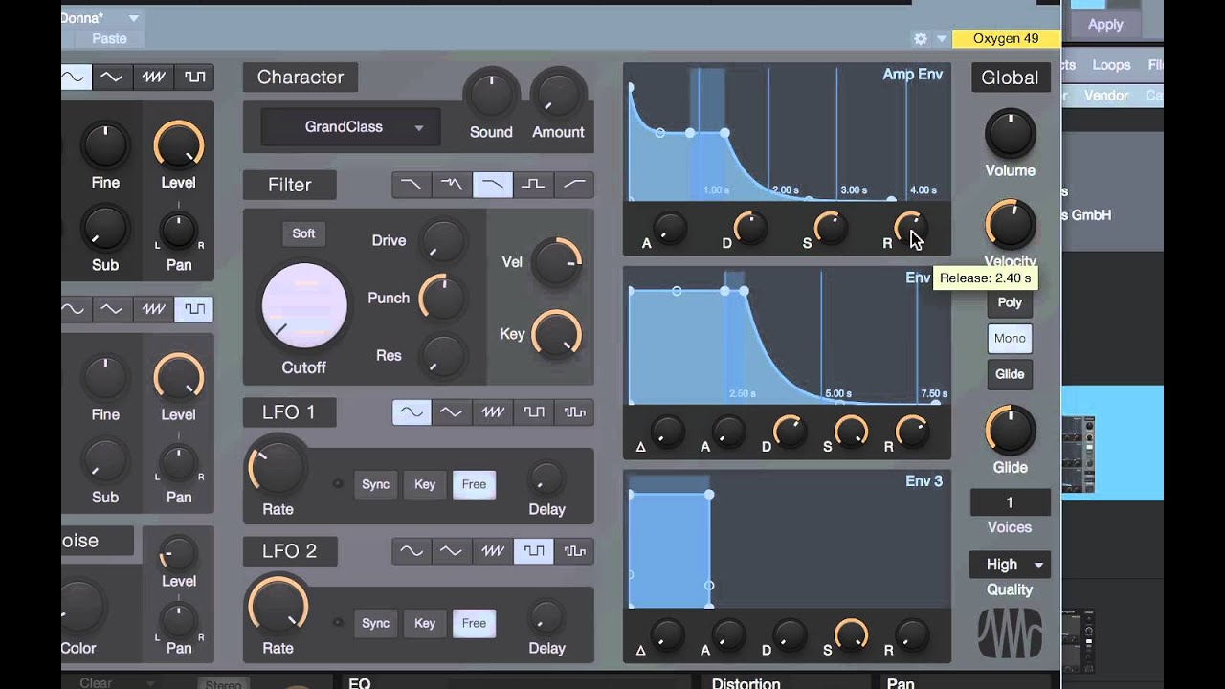1225x689 pixels.
Task: Click the LFO 1 Rate knob
Action: (x=278, y=466)
